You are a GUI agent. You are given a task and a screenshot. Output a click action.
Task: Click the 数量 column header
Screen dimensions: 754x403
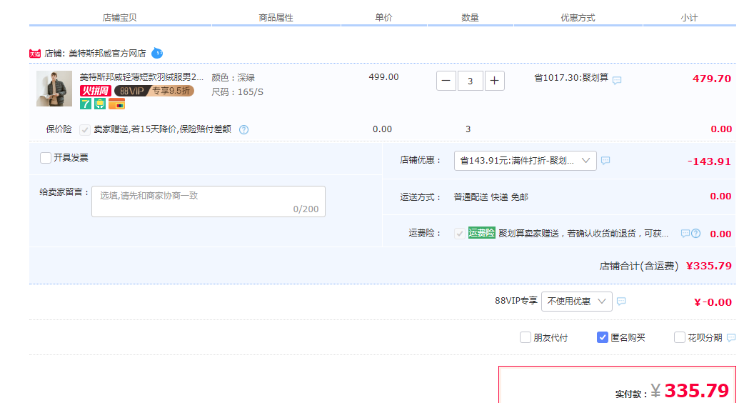471,18
